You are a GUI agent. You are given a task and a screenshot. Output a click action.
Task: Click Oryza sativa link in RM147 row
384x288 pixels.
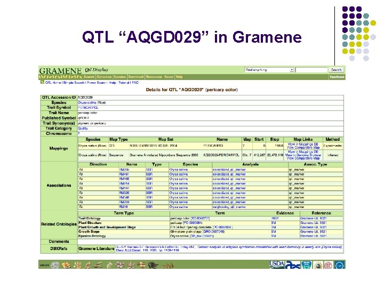179,188
